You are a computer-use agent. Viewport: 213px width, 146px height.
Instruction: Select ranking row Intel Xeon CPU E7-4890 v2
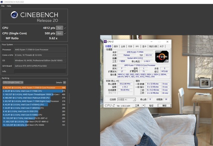(34, 122)
